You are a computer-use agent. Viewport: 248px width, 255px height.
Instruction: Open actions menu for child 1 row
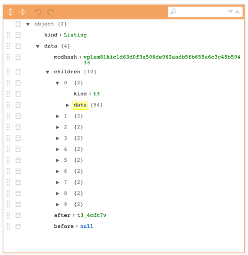pos(18,116)
